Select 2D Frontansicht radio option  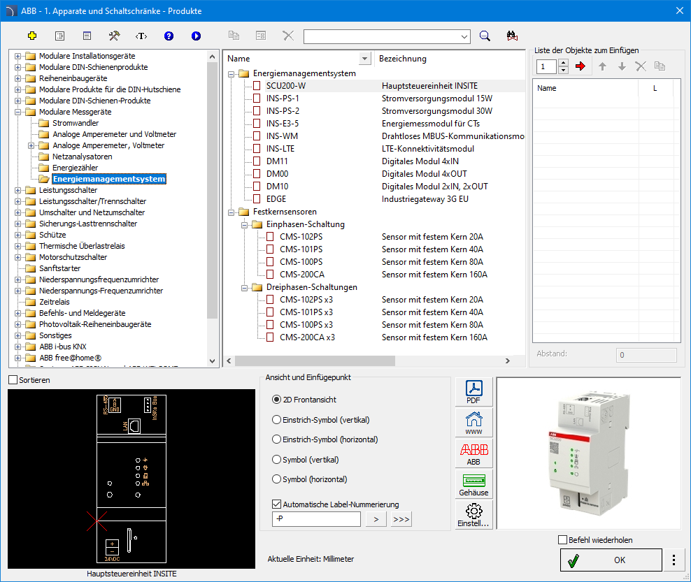[276, 400]
